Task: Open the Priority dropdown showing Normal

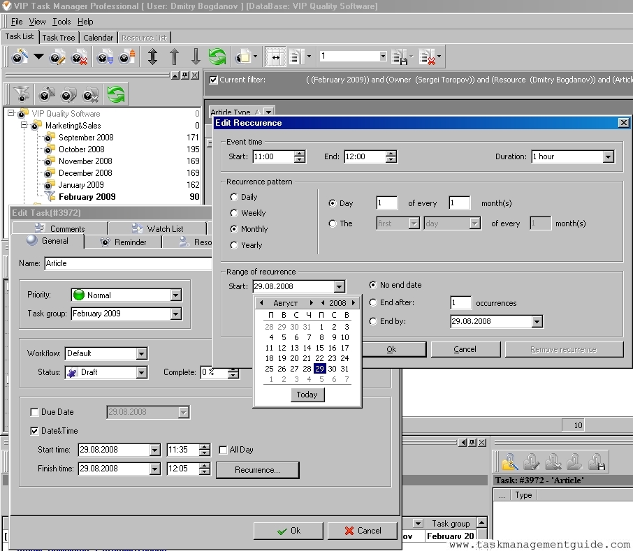Action: click(x=175, y=295)
